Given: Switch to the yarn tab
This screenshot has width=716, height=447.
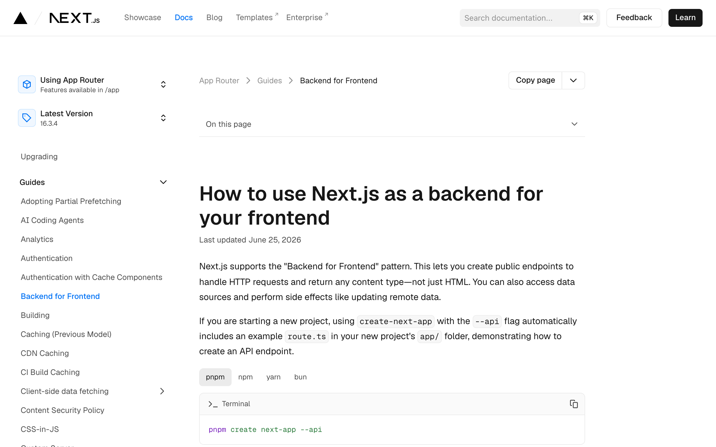Looking at the screenshot, I should pos(273,377).
